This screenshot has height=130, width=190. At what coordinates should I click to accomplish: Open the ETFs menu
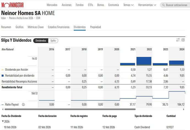(x=90, y=5)
